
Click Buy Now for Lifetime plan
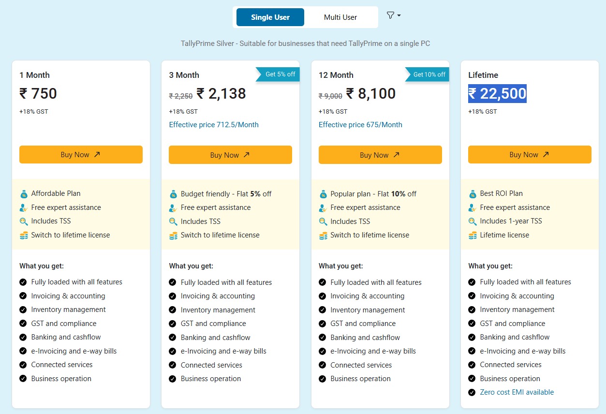tap(530, 155)
